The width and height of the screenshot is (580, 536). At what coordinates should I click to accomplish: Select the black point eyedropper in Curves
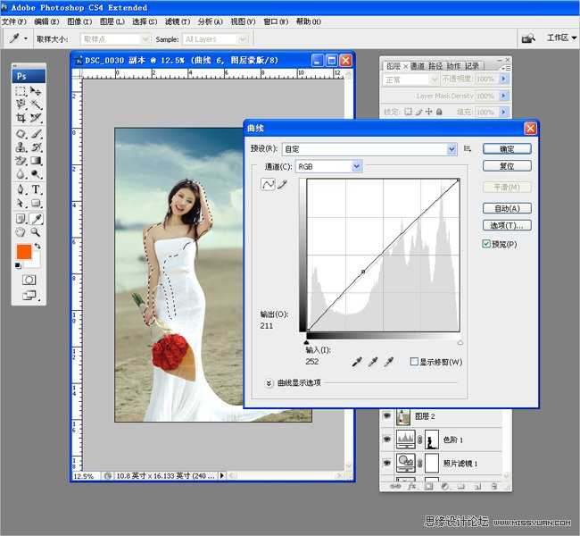click(357, 362)
